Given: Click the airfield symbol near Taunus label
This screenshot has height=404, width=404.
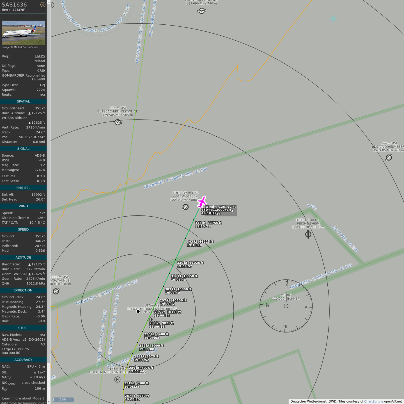Looking at the screenshot, I should coord(56,291).
